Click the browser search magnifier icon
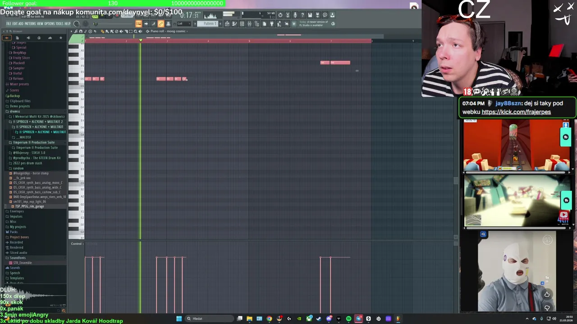Viewport: 577px width, 324px height. click(x=64, y=311)
